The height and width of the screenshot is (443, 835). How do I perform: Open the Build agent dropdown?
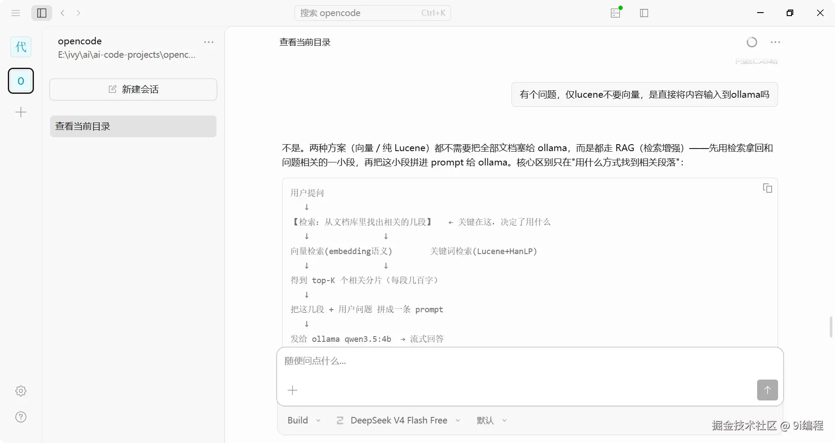[304, 420]
